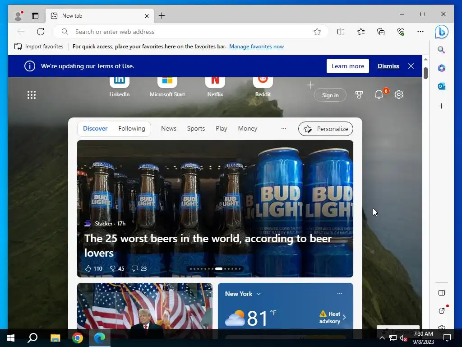
Task: Open the Favorites list
Action: click(x=361, y=32)
